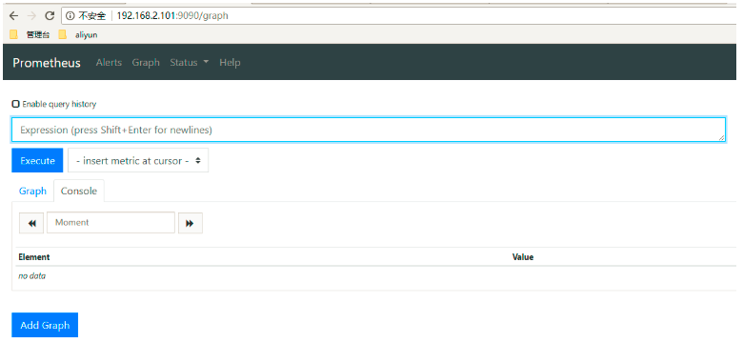Screen dimensions: 743x343
Task: Open the insert metric at cursor dropdown
Action: click(x=138, y=161)
